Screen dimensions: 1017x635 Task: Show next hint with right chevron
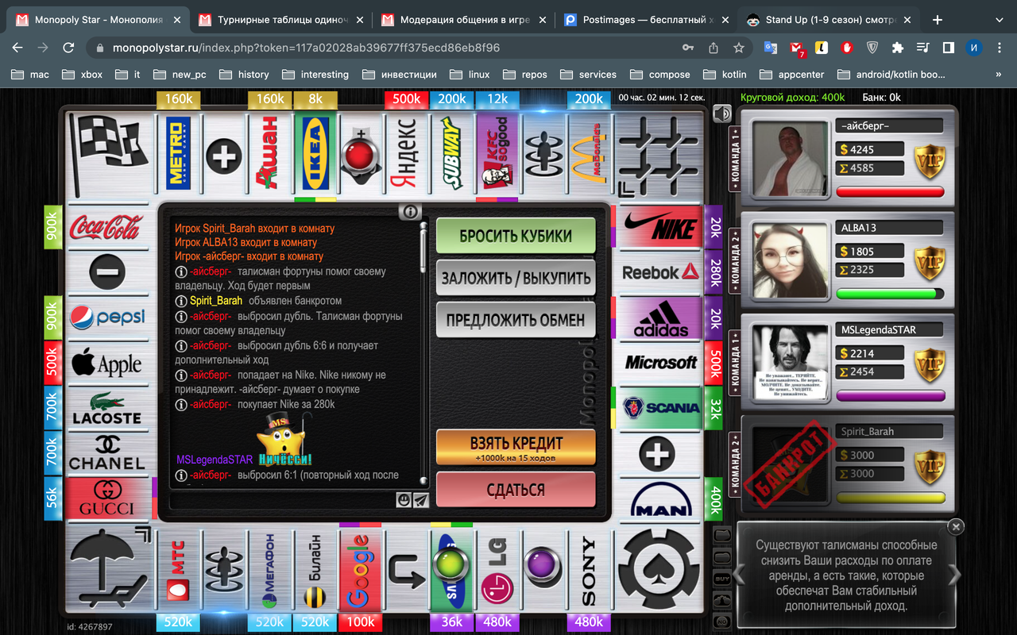pyautogui.click(x=955, y=575)
